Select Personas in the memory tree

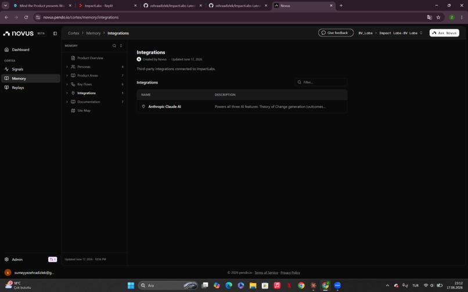click(x=84, y=67)
